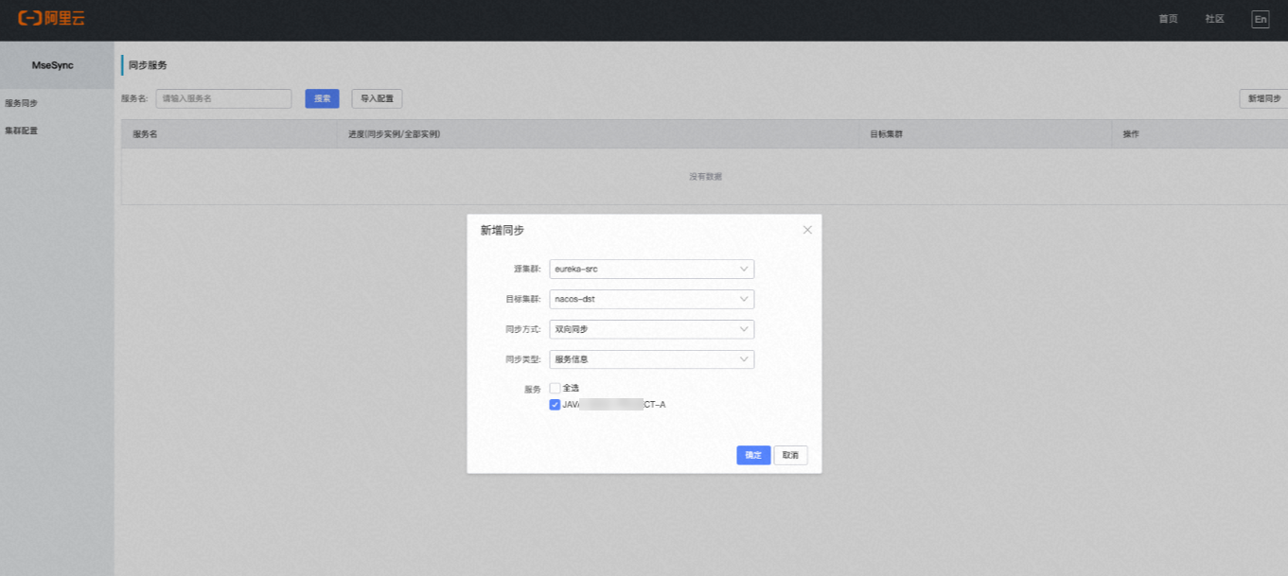Image resolution: width=1288 pixels, height=576 pixels.
Task: Open the 源集群 cluster dropdown showing eureka-src
Action: [651, 269]
